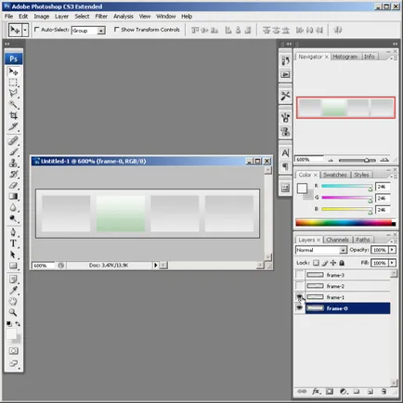
Task: Select the Dodge tool
Action: (13, 218)
